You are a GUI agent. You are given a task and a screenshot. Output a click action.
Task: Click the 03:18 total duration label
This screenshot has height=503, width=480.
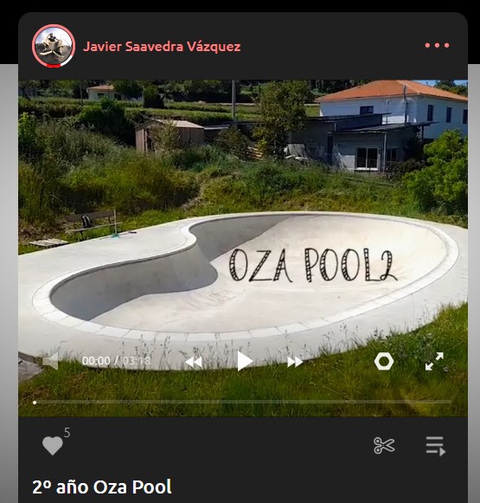pyautogui.click(x=137, y=361)
